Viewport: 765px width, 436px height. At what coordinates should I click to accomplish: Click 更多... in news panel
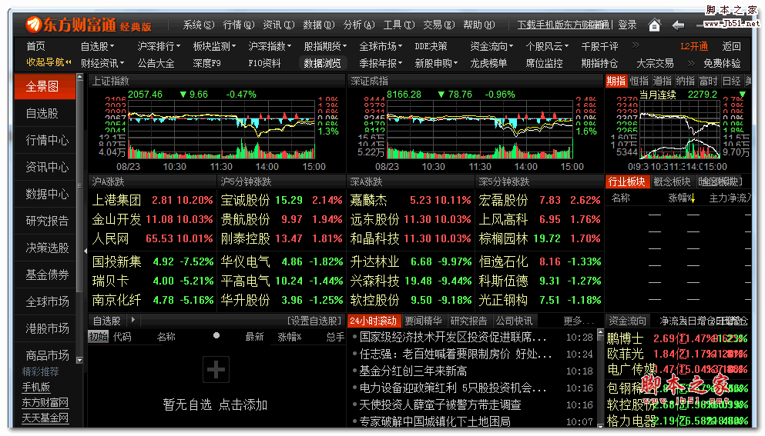(579, 321)
